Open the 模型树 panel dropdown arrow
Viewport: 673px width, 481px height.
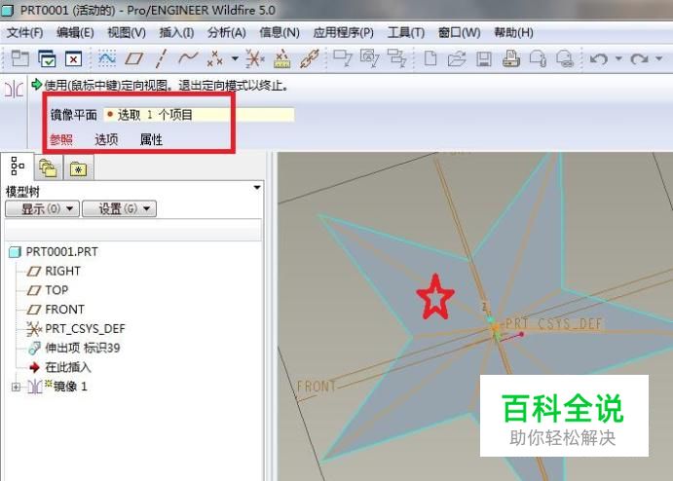[x=257, y=188]
